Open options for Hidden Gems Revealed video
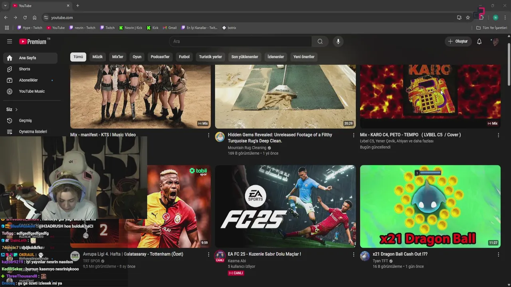 353,135
